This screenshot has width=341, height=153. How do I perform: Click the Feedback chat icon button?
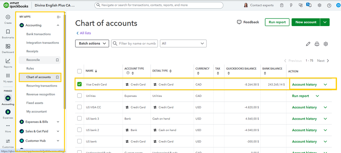[248, 22]
